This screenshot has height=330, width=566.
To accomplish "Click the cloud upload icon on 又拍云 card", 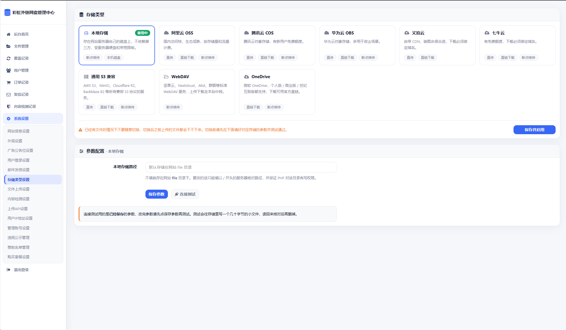I will (x=407, y=33).
